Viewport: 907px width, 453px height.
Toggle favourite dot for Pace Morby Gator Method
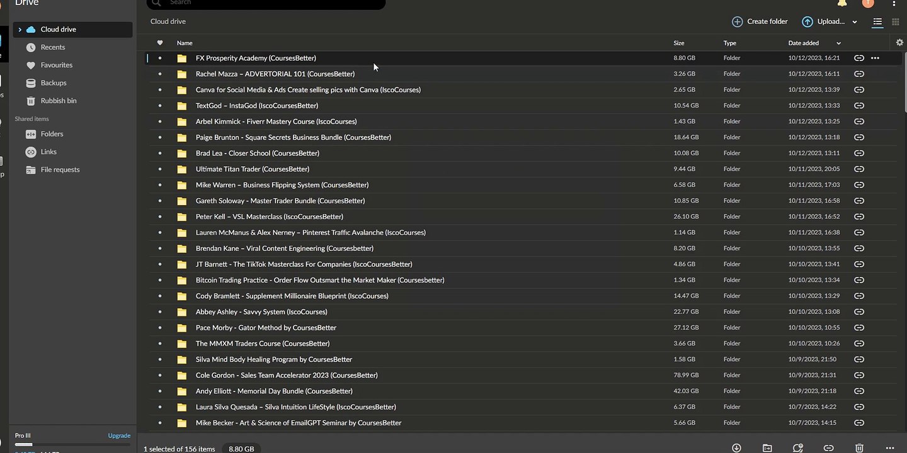160,328
